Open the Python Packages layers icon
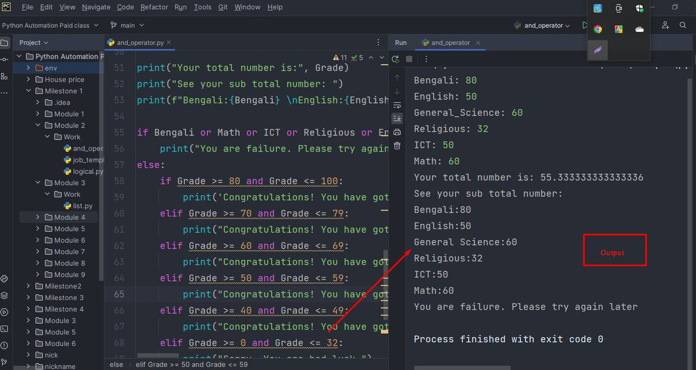Screen dimensions: 696x370 (x=5, y=295)
